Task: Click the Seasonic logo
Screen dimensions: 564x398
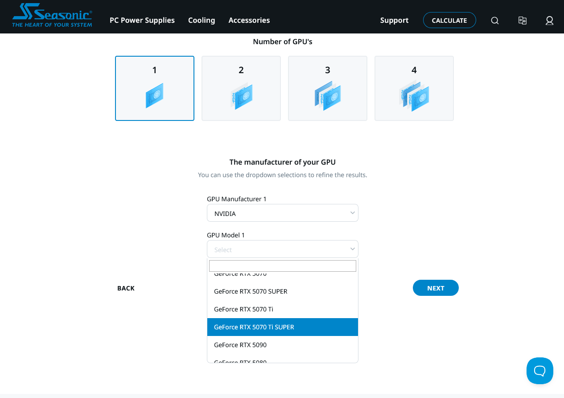Action: pyautogui.click(x=52, y=16)
